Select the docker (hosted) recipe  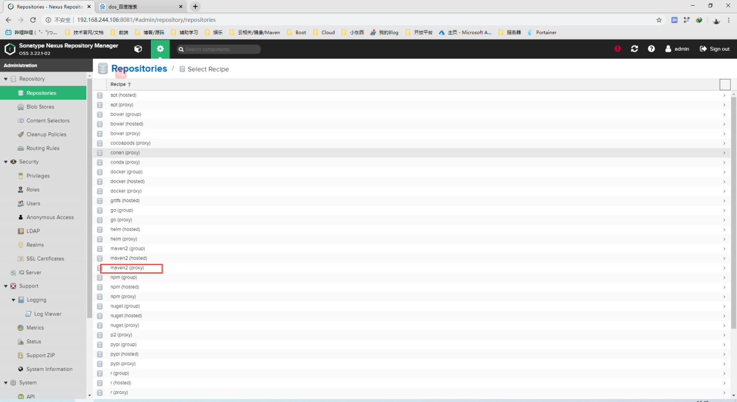(412, 181)
